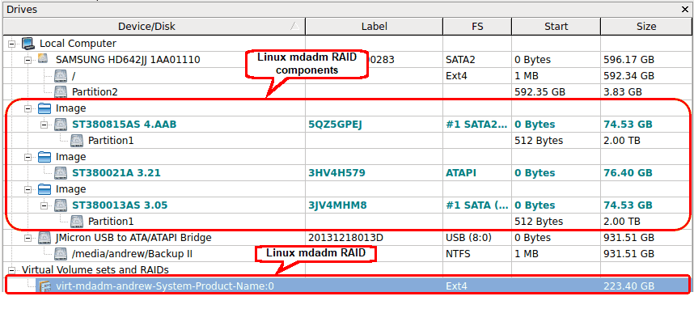Image resolution: width=694 pixels, height=309 pixels.
Task: Click the #1 SATA2 cell for ST380815AS
Action: click(x=476, y=125)
